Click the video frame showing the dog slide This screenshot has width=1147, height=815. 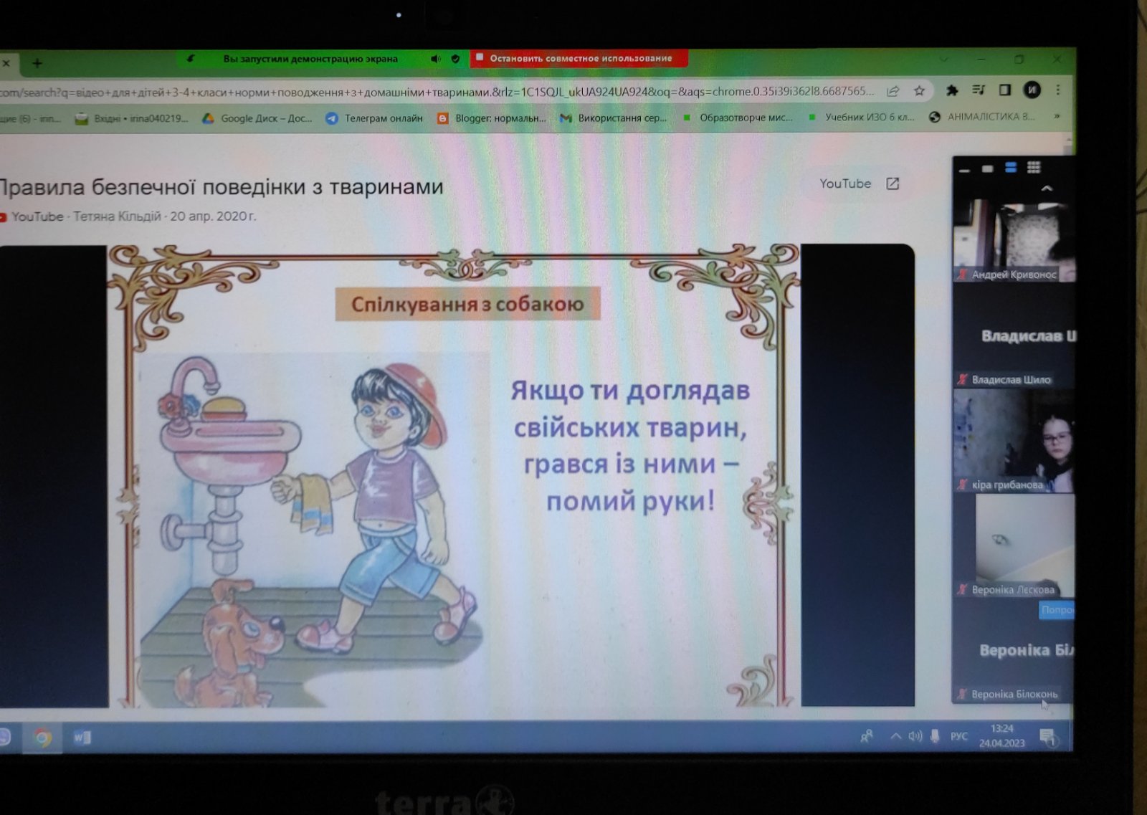(456, 476)
